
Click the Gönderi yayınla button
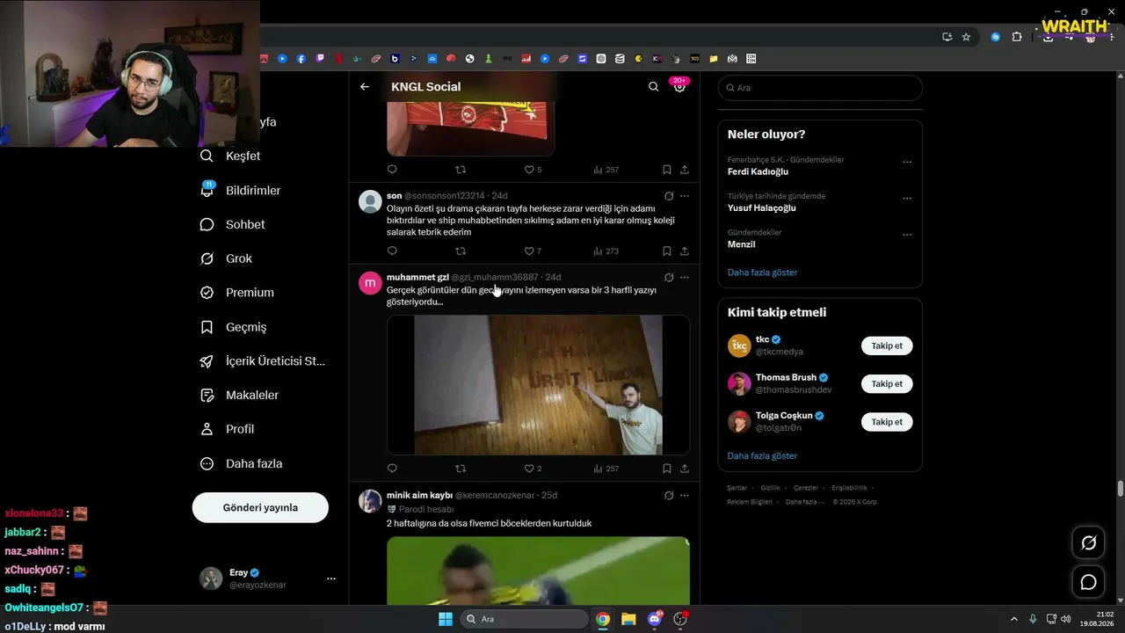260,507
